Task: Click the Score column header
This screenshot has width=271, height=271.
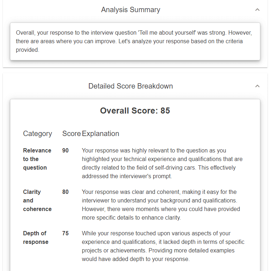Action: point(71,134)
